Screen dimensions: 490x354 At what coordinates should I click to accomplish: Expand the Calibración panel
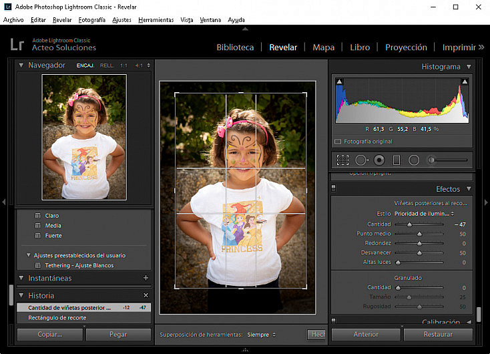click(469, 322)
